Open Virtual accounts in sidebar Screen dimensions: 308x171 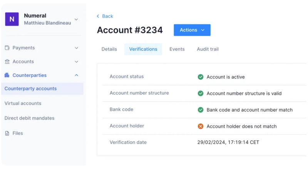pyautogui.click(x=23, y=103)
